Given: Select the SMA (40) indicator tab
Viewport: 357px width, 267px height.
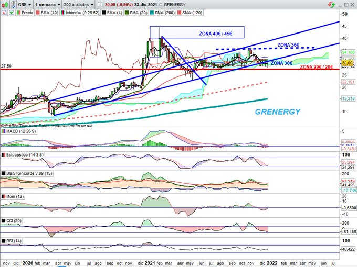Looking at the screenshot, I should [x=47, y=13].
